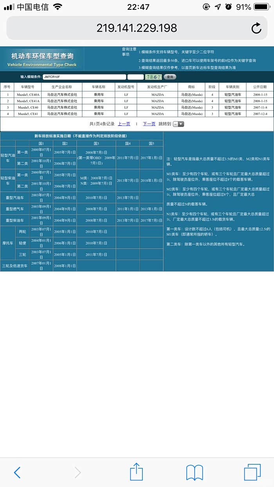Screen dimensions: 274x487
Task: Click the fuzzy condition input JM7CR10F
Action: point(84,77)
